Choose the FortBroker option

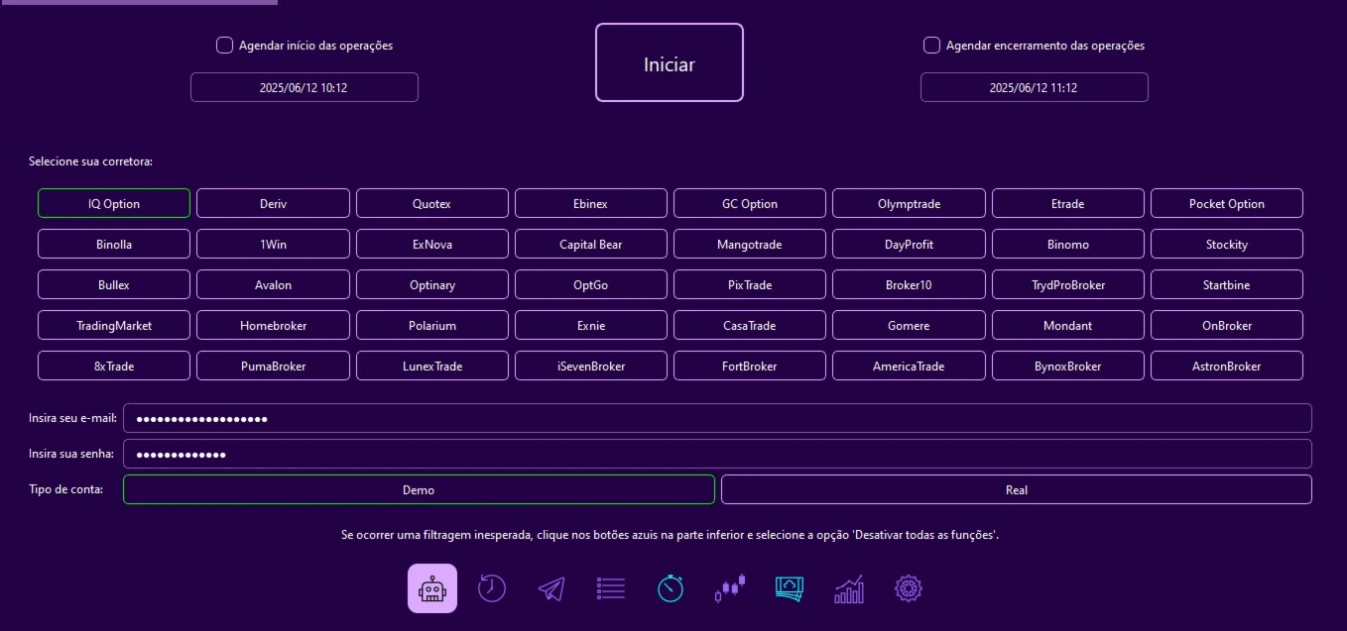[x=750, y=366]
